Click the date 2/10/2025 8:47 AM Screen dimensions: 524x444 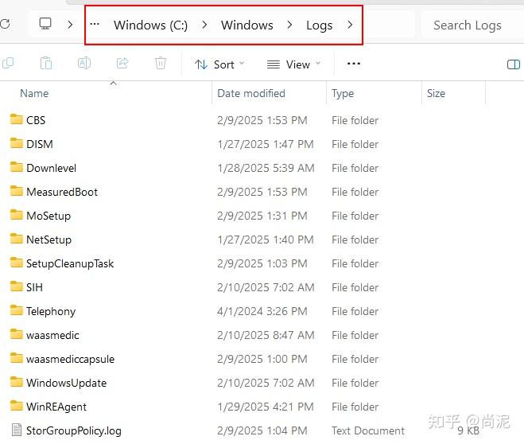click(x=266, y=335)
